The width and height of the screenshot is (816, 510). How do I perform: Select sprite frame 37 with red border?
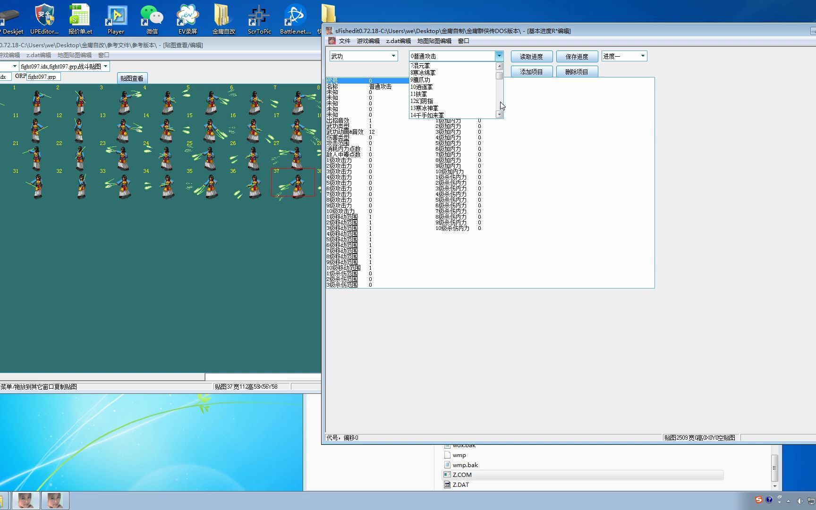coord(293,182)
